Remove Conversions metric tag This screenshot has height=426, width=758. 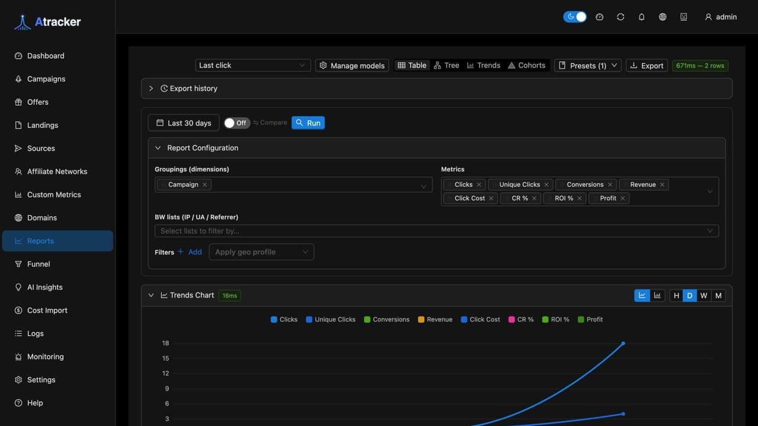pos(610,185)
